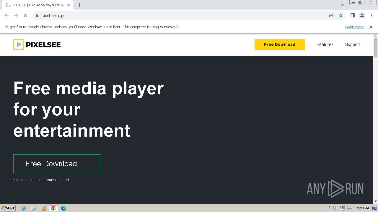The height and width of the screenshot is (212, 378).
Task: Open File Explorer from taskbar
Action: (33, 208)
